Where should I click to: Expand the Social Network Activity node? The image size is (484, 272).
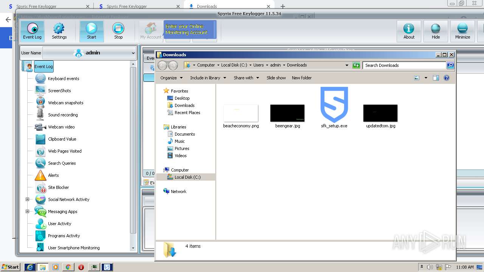click(x=27, y=199)
